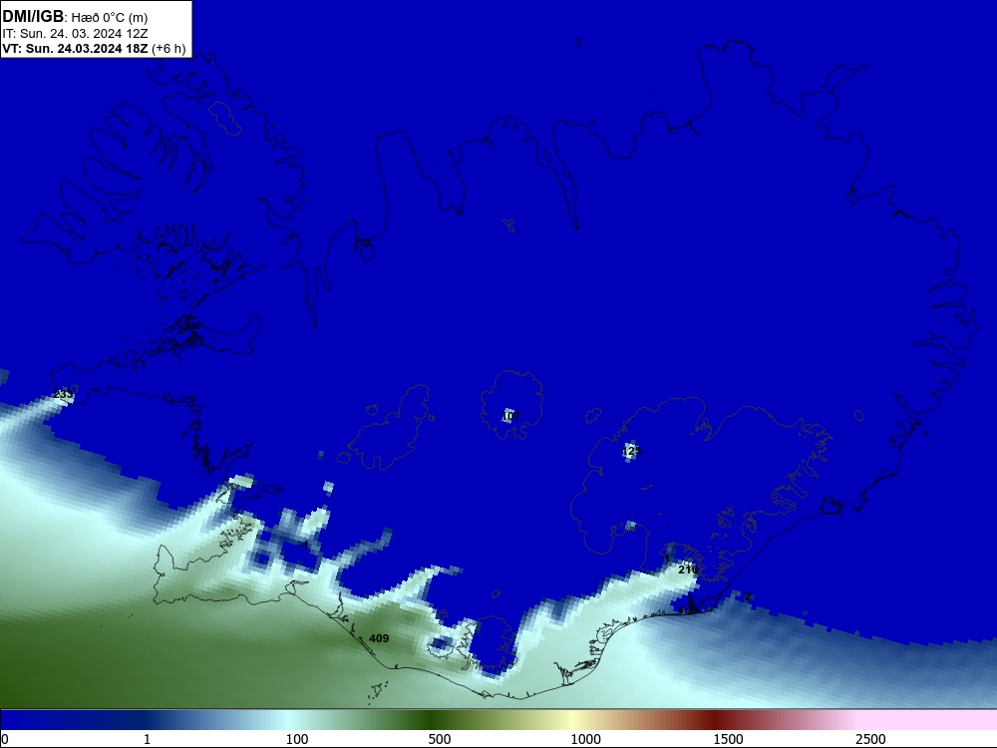Click the 2500 label on the color scale
Viewport: 997px width, 748px height.
pos(870,739)
